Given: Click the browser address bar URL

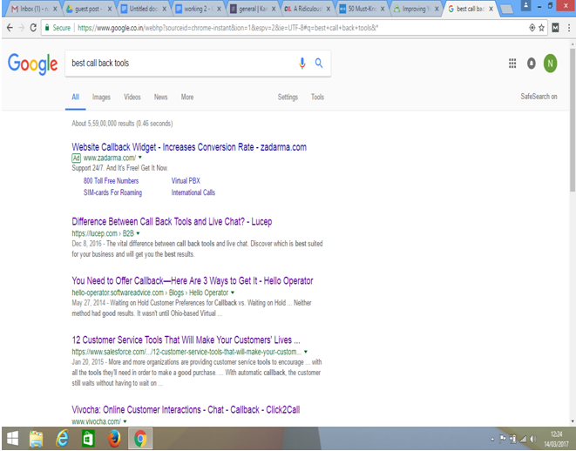Looking at the screenshot, I should [x=227, y=28].
